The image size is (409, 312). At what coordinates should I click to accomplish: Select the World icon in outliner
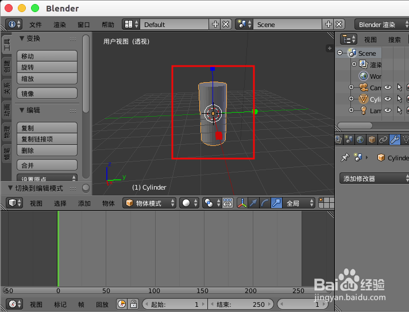[364, 76]
